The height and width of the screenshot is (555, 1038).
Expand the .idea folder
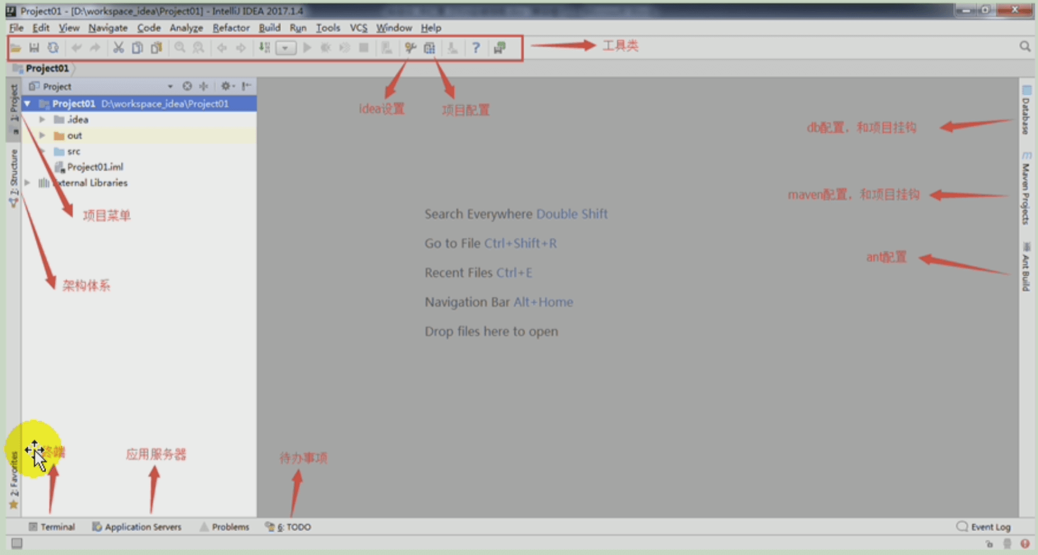[x=42, y=120]
